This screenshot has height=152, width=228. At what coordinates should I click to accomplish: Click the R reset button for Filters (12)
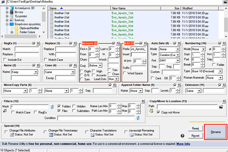(143, 101)
